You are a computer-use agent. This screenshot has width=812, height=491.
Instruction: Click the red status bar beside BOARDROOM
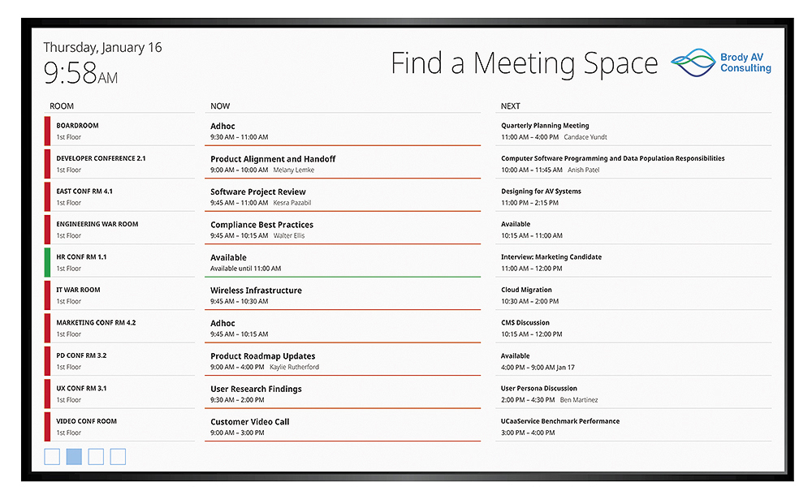[x=47, y=131]
